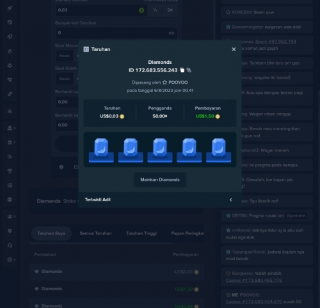Switch to Taruhan Saya tab

pyautogui.click(x=51, y=233)
